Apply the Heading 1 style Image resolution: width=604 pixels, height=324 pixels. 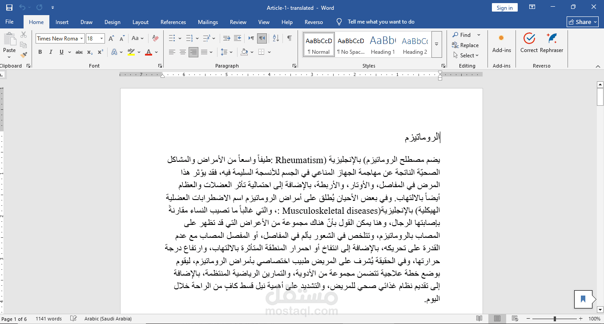pos(383,44)
